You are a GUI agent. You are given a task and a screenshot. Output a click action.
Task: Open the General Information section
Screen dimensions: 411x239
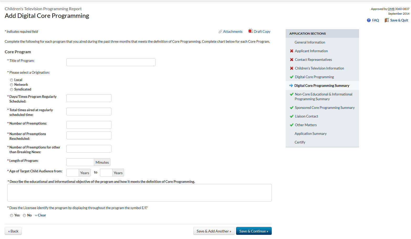click(310, 43)
